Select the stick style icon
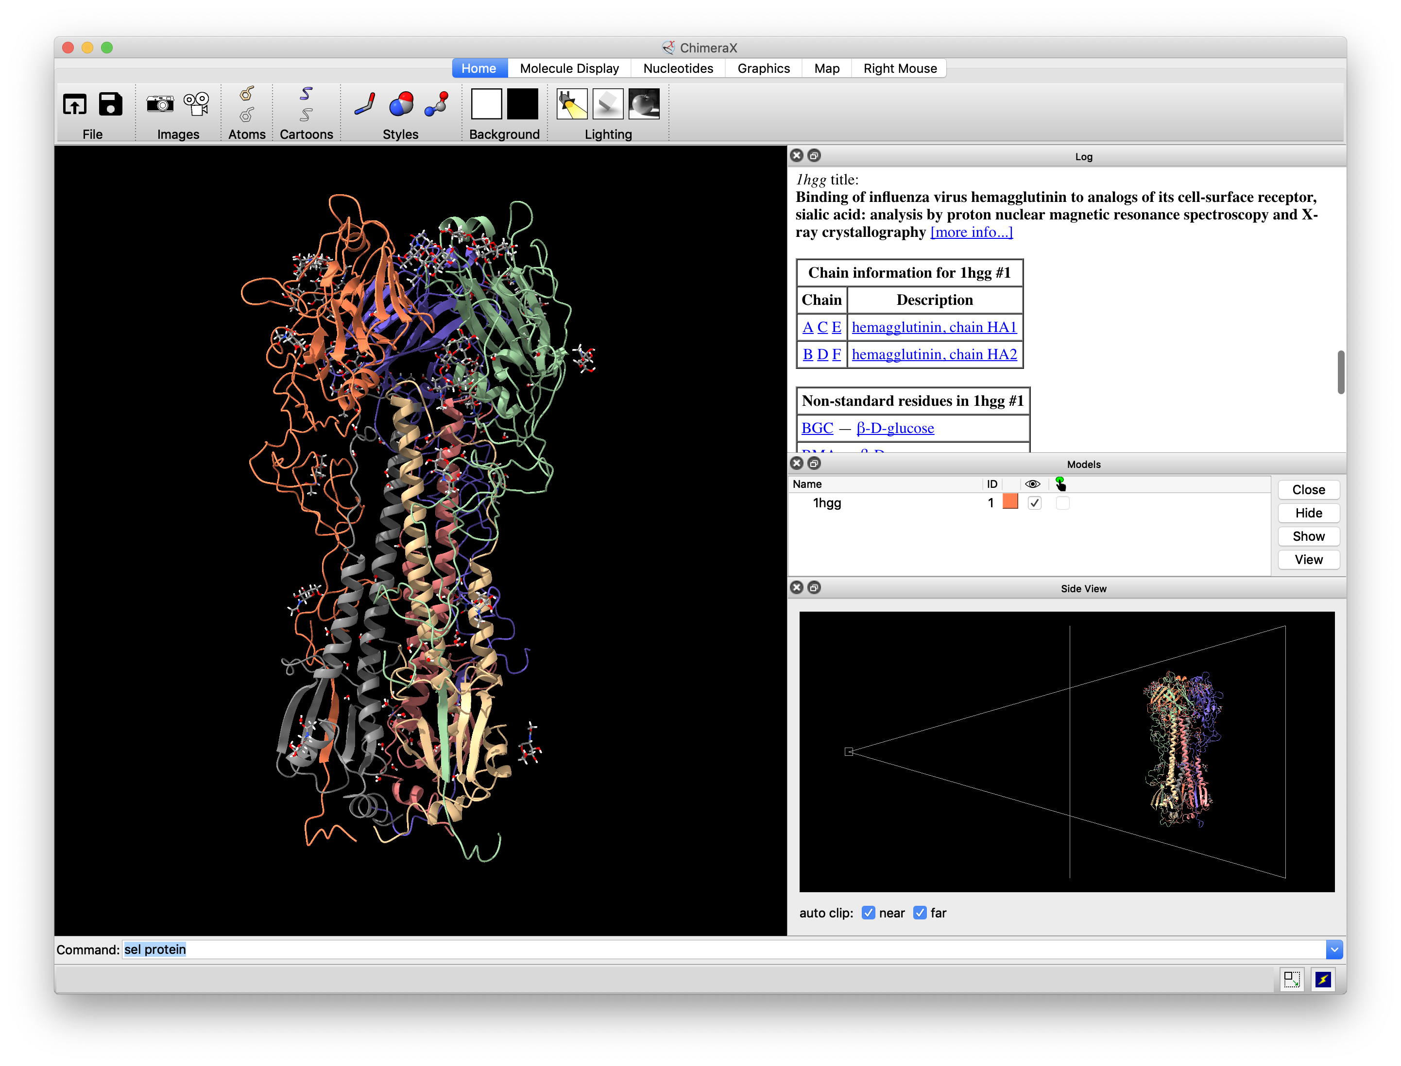Screen dimensions: 1401x1066 [364, 104]
